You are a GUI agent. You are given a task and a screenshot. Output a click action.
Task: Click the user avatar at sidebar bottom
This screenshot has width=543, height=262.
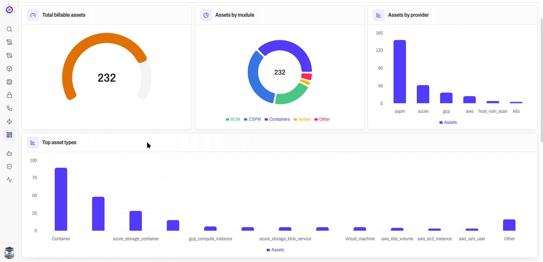[x=9, y=252]
